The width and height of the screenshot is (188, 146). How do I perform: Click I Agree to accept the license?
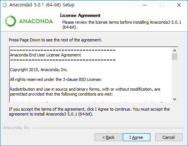click(x=136, y=137)
